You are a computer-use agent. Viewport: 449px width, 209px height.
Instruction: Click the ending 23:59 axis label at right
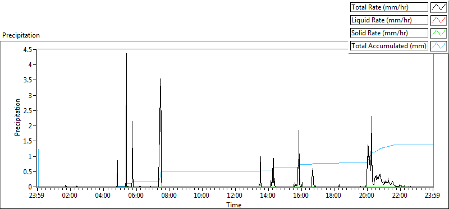(x=432, y=196)
